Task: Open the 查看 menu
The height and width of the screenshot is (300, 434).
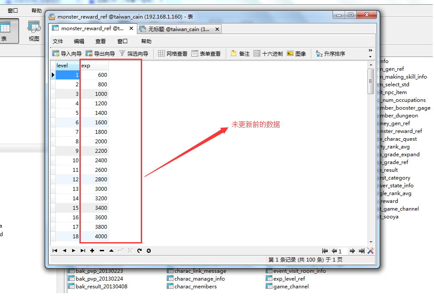Action: 101,41
